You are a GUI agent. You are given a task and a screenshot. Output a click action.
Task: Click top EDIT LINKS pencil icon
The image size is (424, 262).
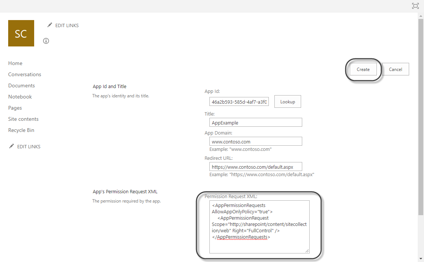coord(49,25)
